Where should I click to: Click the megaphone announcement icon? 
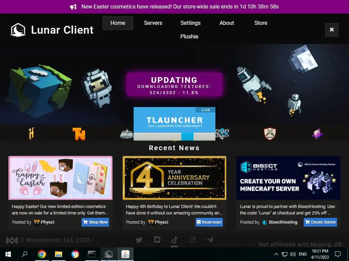(x=73, y=7)
